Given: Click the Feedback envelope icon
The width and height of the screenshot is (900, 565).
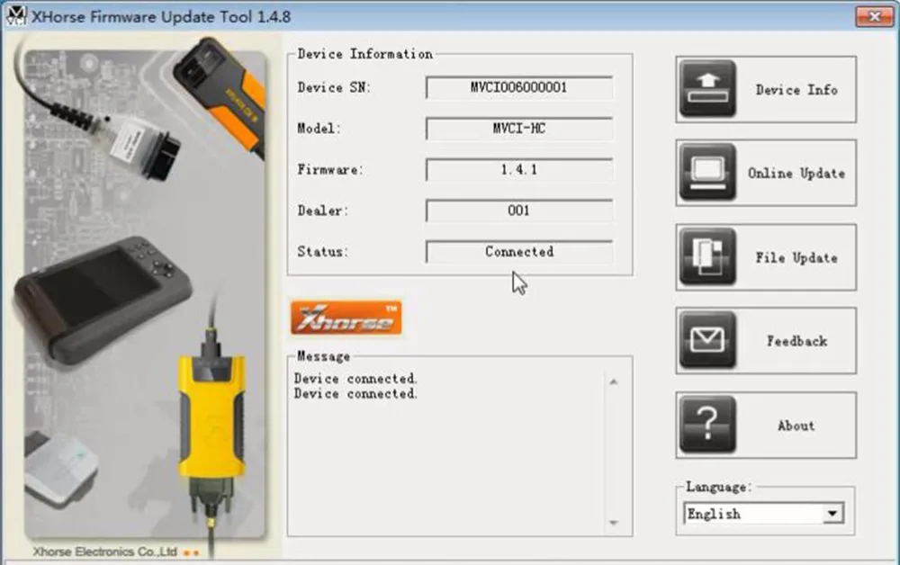Looking at the screenshot, I should click(707, 341).
